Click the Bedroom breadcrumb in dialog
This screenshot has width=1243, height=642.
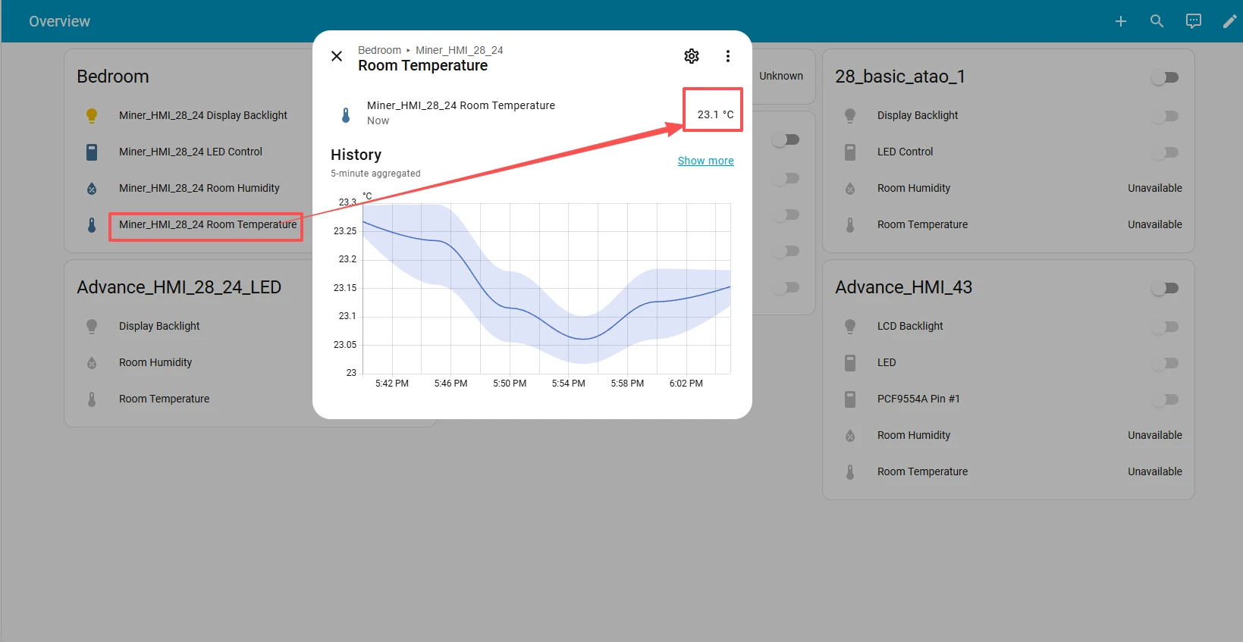(379, 50)
